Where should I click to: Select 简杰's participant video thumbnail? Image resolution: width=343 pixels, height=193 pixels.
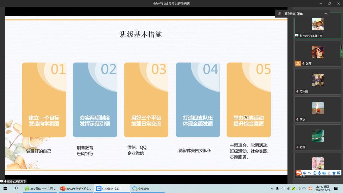tap(318, 108)
